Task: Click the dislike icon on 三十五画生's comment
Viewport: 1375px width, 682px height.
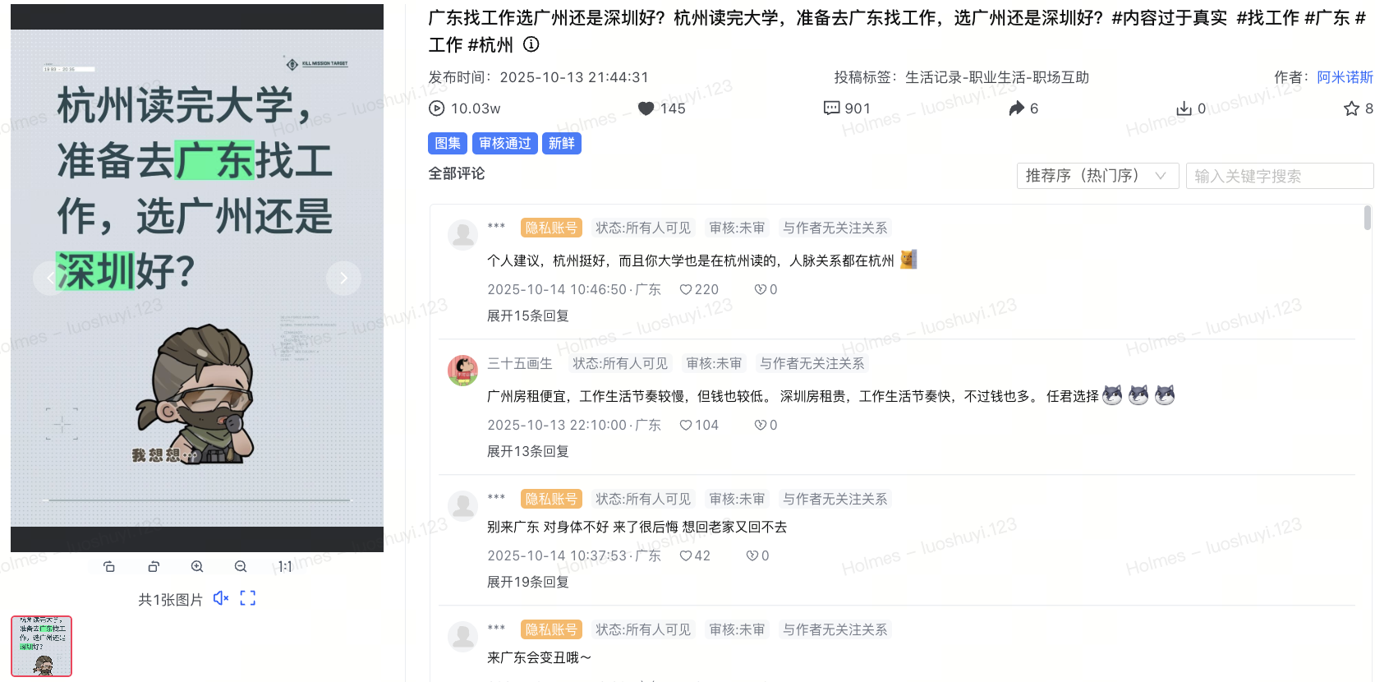Action: (x=761, y=425)
